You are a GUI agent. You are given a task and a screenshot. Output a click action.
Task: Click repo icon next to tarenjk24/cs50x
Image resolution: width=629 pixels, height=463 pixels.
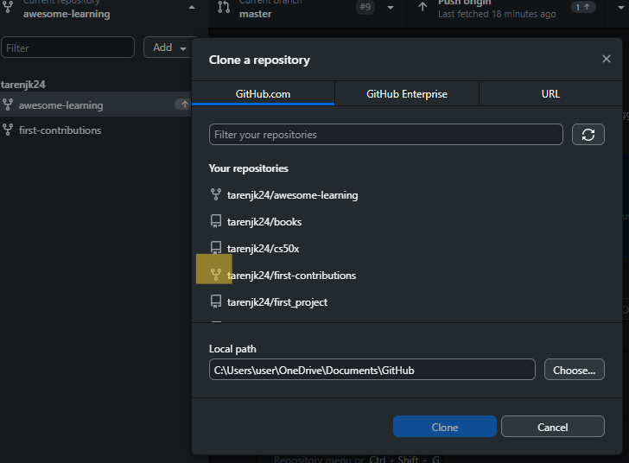(x=216, y=249)
